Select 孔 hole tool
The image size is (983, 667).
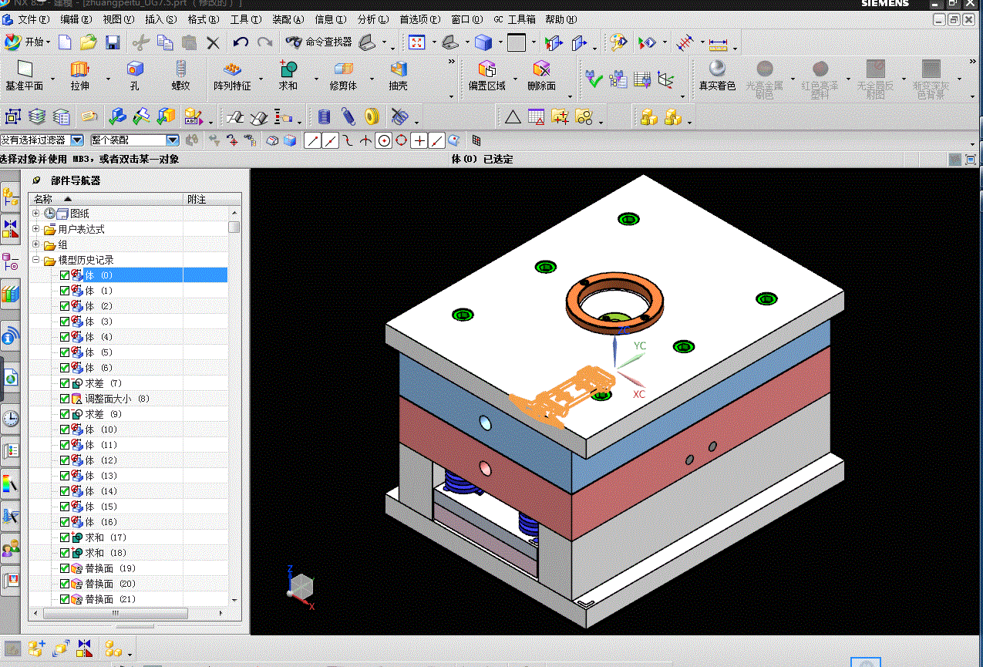pos(135,77)
